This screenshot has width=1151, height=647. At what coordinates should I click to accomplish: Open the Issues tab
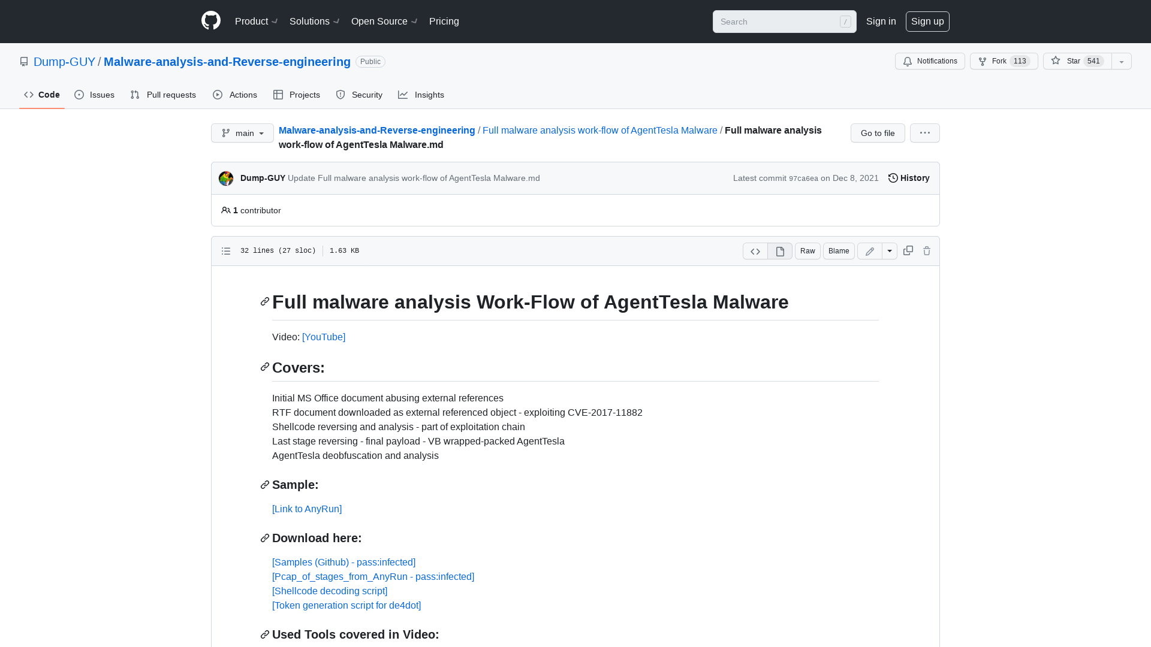coord(95,95)
